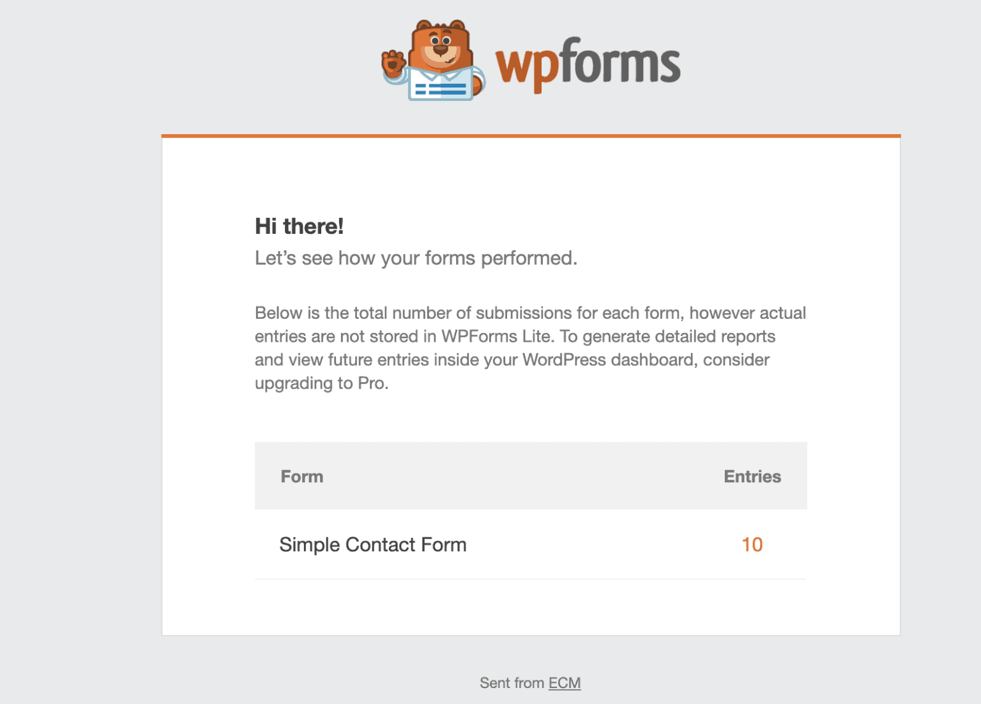Click "upgrading to Pro" paragraph text
The width and height of the screenshot is (981, 704).
pos(321,383)
